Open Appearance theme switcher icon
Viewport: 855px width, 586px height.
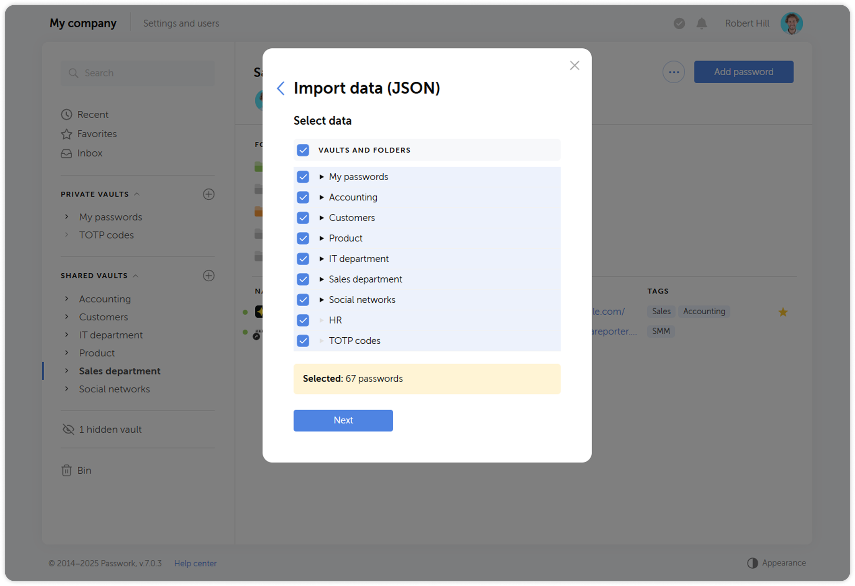coord(752,563)
